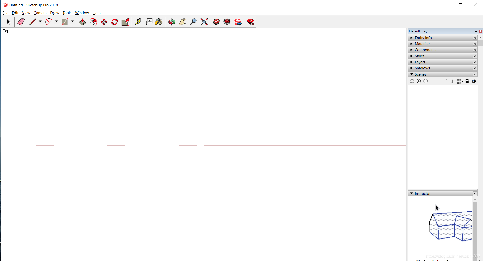The image size is (483, 261).
Task: Toggle Show Details in Scenes panel
Action: [x=467, y=81]
